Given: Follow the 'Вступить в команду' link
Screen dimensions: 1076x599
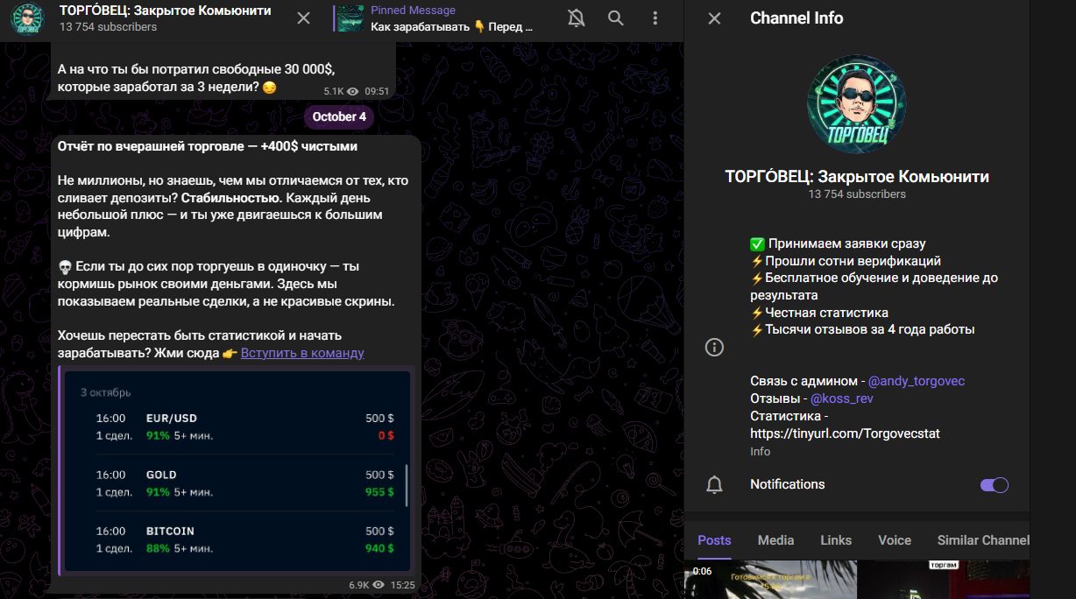Looking at the screenshot, I should [302, 353].
